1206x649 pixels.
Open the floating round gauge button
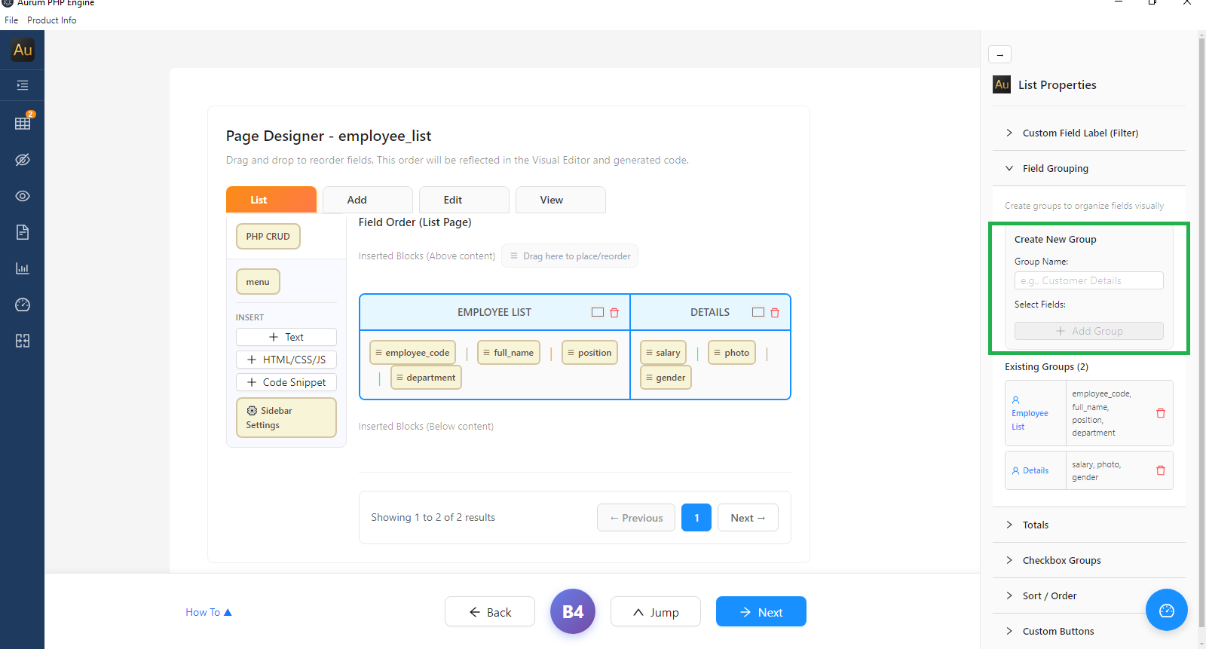tap(1167, 610)
